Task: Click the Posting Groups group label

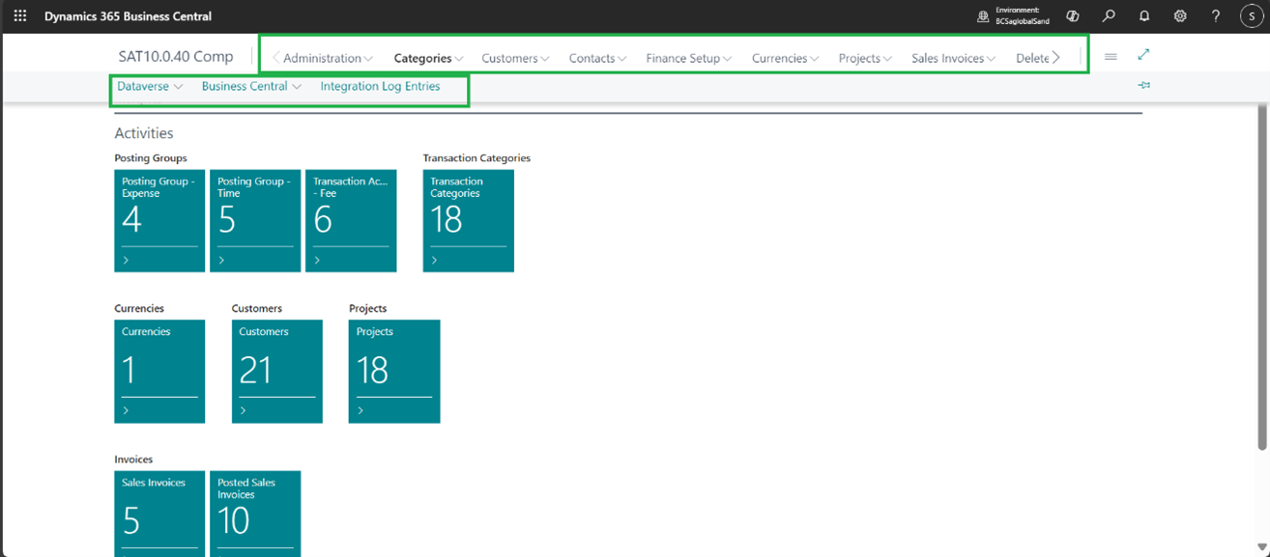Action: click(x=151, y=158)
